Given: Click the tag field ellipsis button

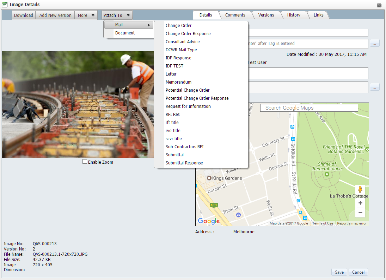Looking at the screenshot, I should 374,44.
